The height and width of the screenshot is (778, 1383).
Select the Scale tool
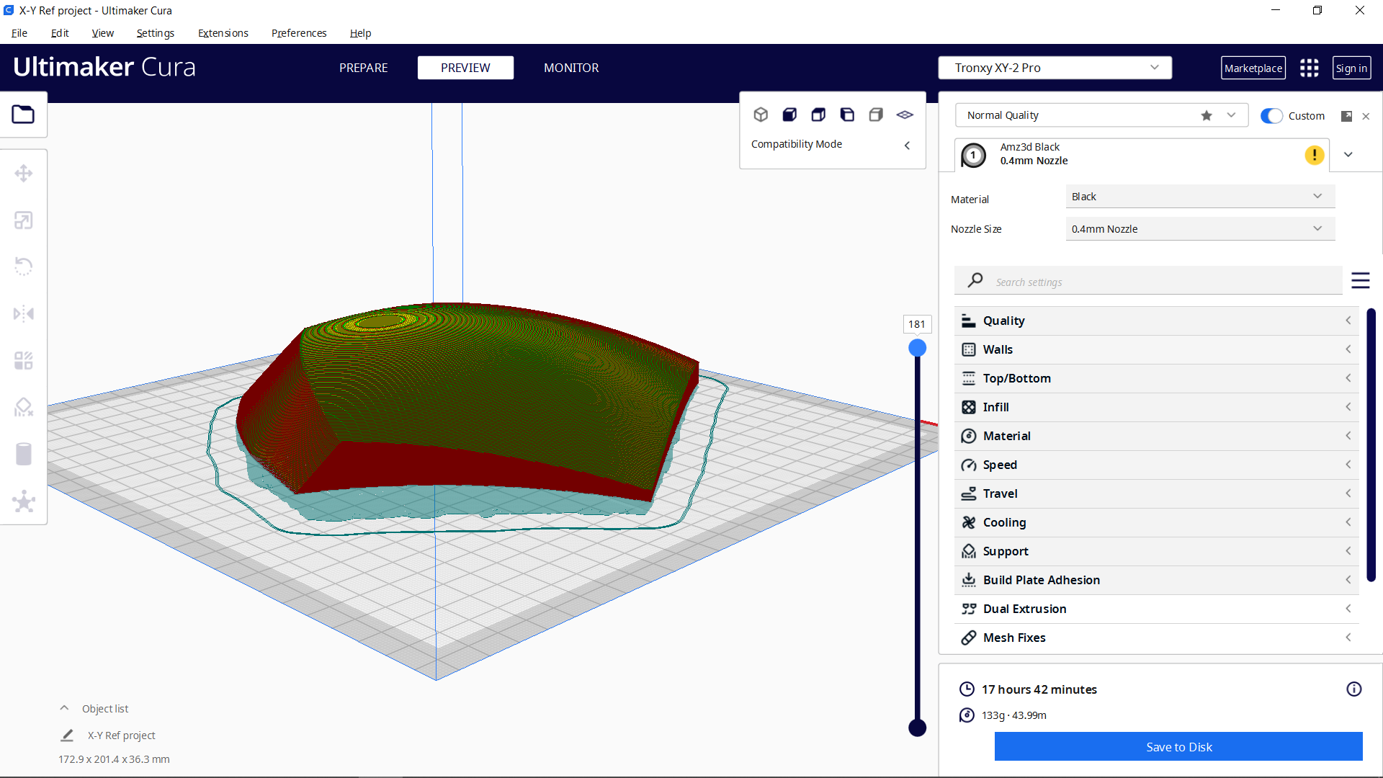23,220
